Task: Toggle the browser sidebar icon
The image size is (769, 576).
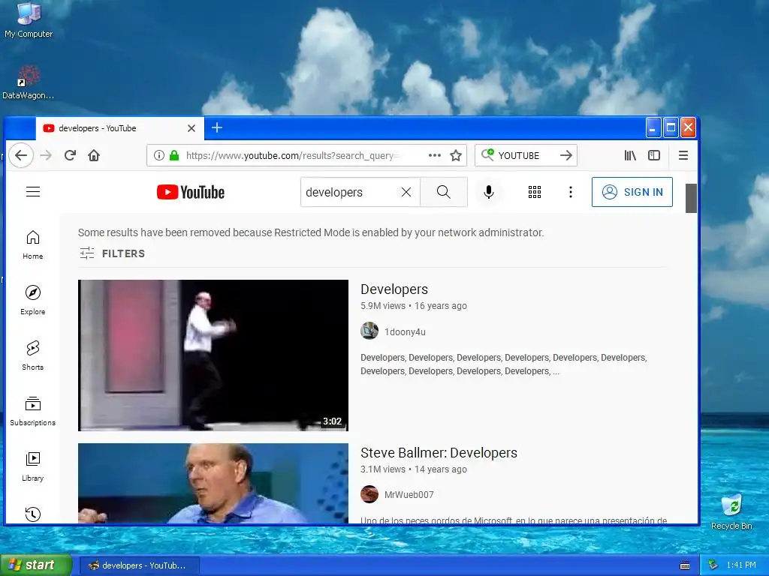Action: coord(654,155)
